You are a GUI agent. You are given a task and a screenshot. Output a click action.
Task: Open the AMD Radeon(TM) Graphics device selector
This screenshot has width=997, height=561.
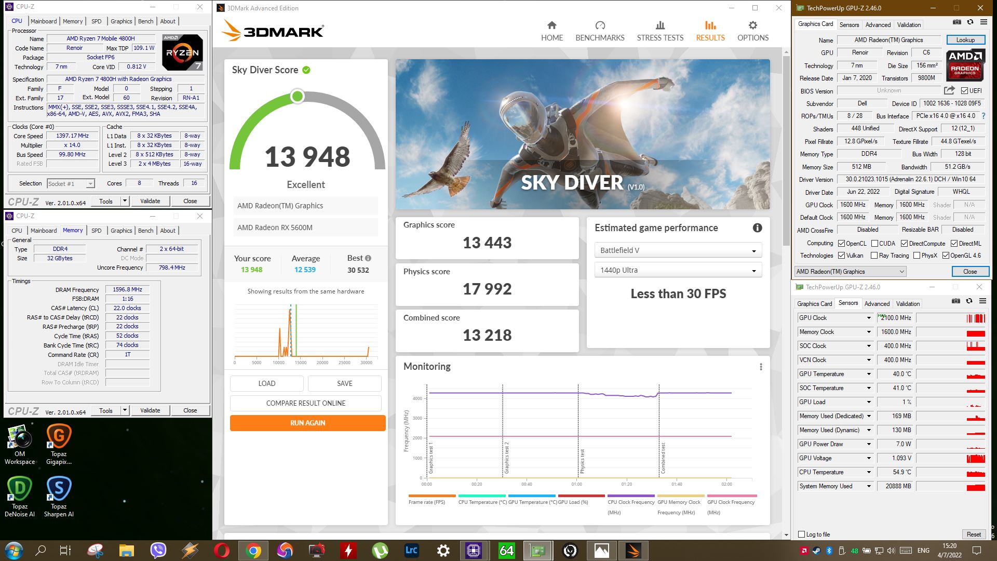pyautogui.click(x=850, y=271)
